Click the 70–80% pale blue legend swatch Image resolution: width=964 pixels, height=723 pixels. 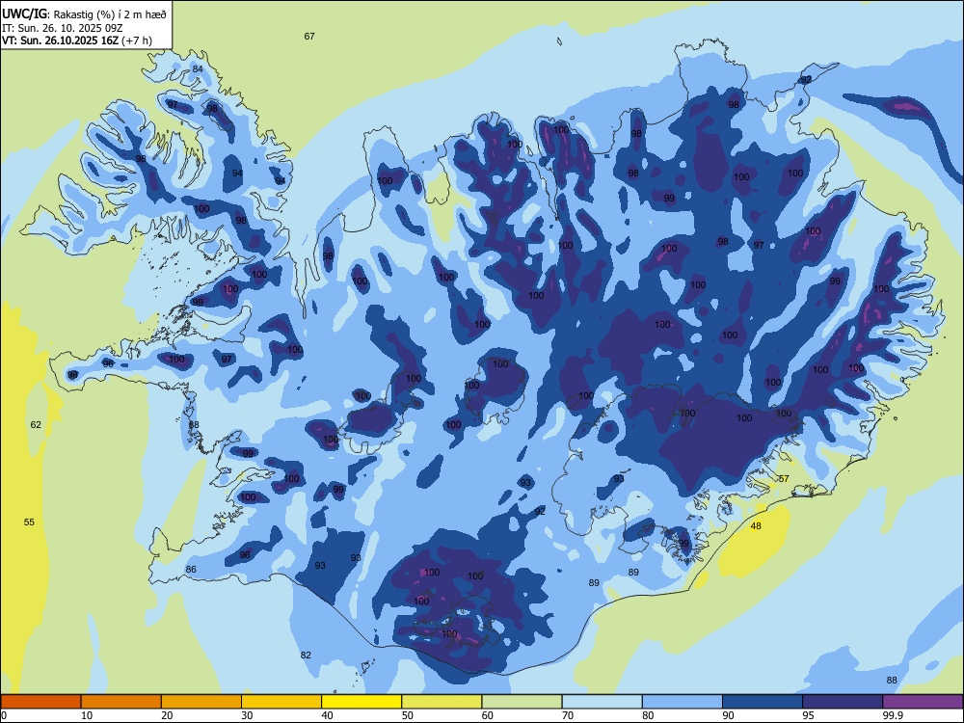(602, 702)
